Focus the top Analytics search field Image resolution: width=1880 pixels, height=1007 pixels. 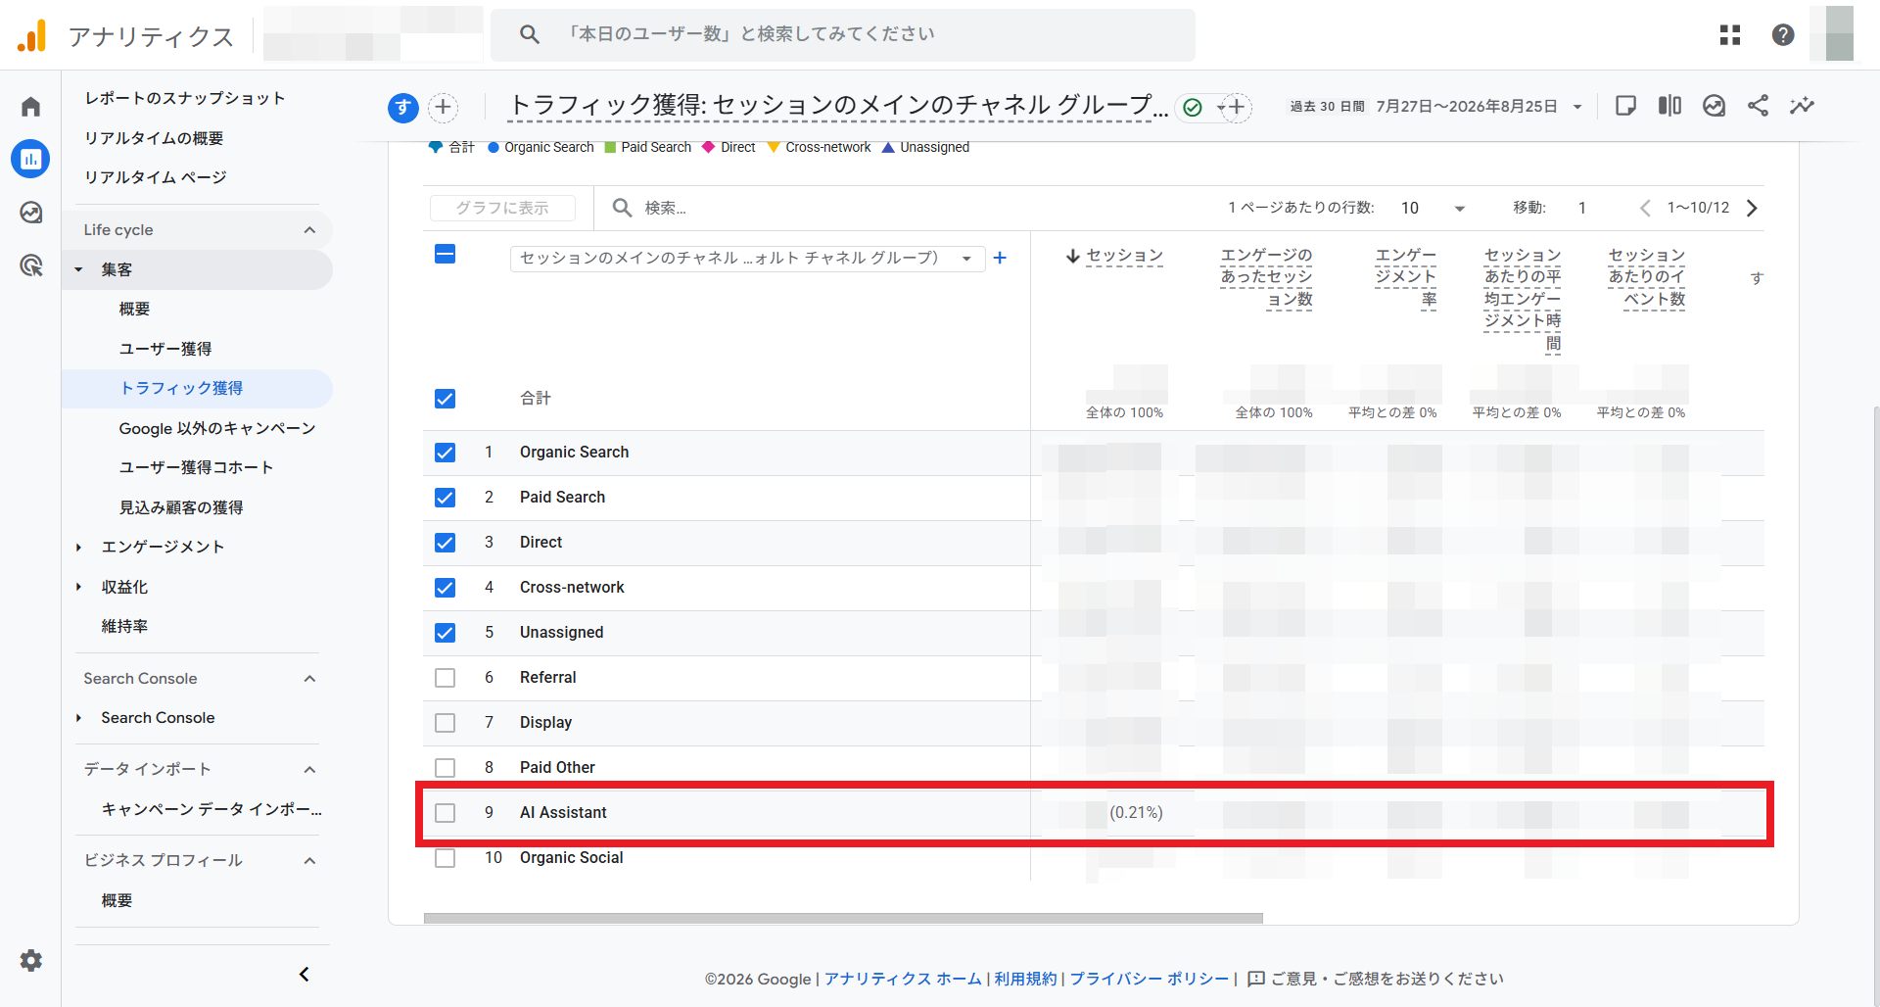pyautogui.click(x=842, y=34)
